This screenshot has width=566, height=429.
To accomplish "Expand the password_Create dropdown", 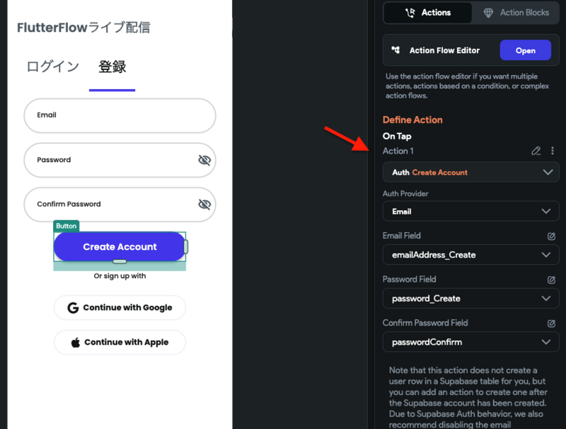I will click(470, 298).
